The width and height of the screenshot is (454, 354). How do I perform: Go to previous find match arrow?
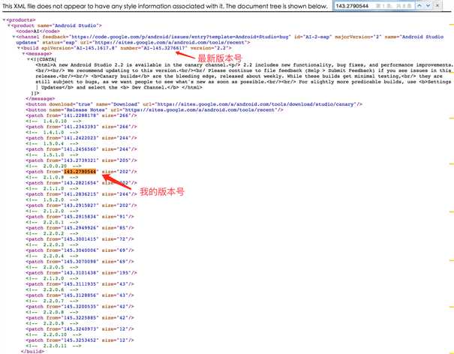pos(419,5)
